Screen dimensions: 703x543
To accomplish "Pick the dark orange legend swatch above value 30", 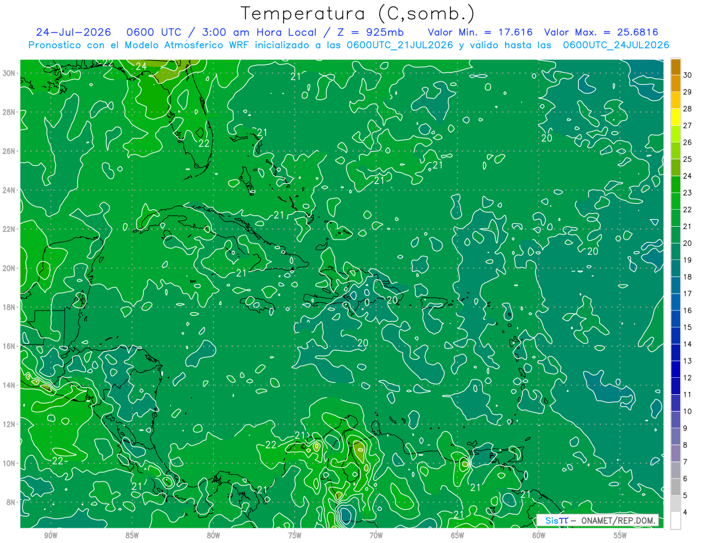I will pyautogui.click(x=675, y=67).
